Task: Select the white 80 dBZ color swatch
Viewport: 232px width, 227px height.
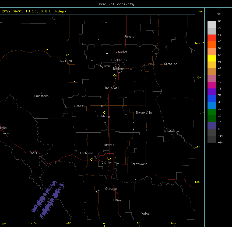Action: coord(212,25)
